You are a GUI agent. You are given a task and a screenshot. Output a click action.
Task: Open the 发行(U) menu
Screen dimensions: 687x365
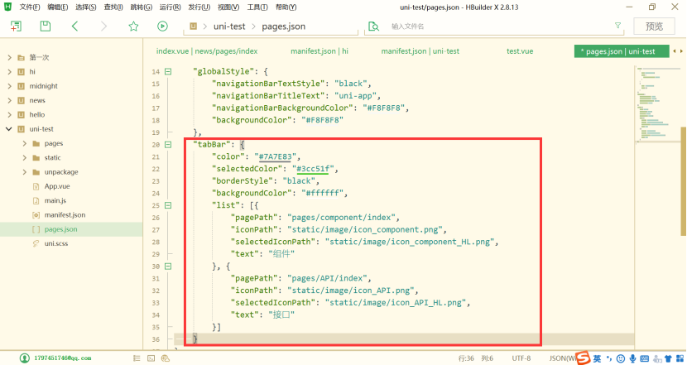pyautogui.click(x=199, y=7)
